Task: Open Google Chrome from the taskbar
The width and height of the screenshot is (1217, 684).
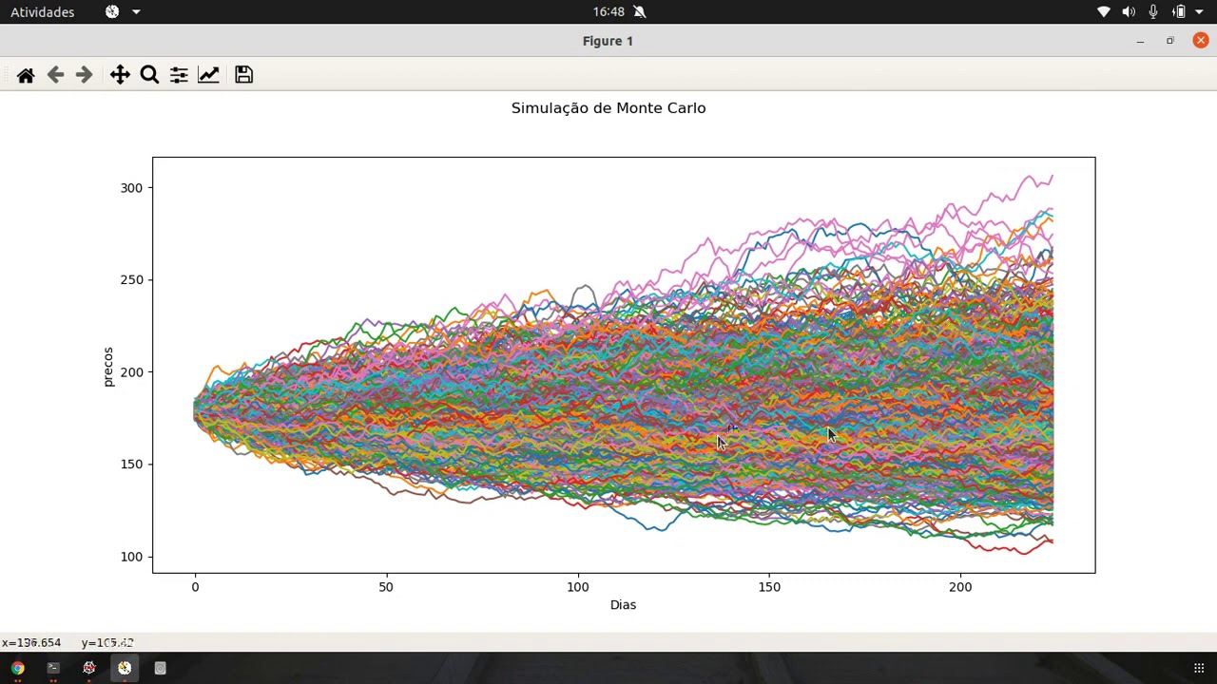Action: point(18,668)
